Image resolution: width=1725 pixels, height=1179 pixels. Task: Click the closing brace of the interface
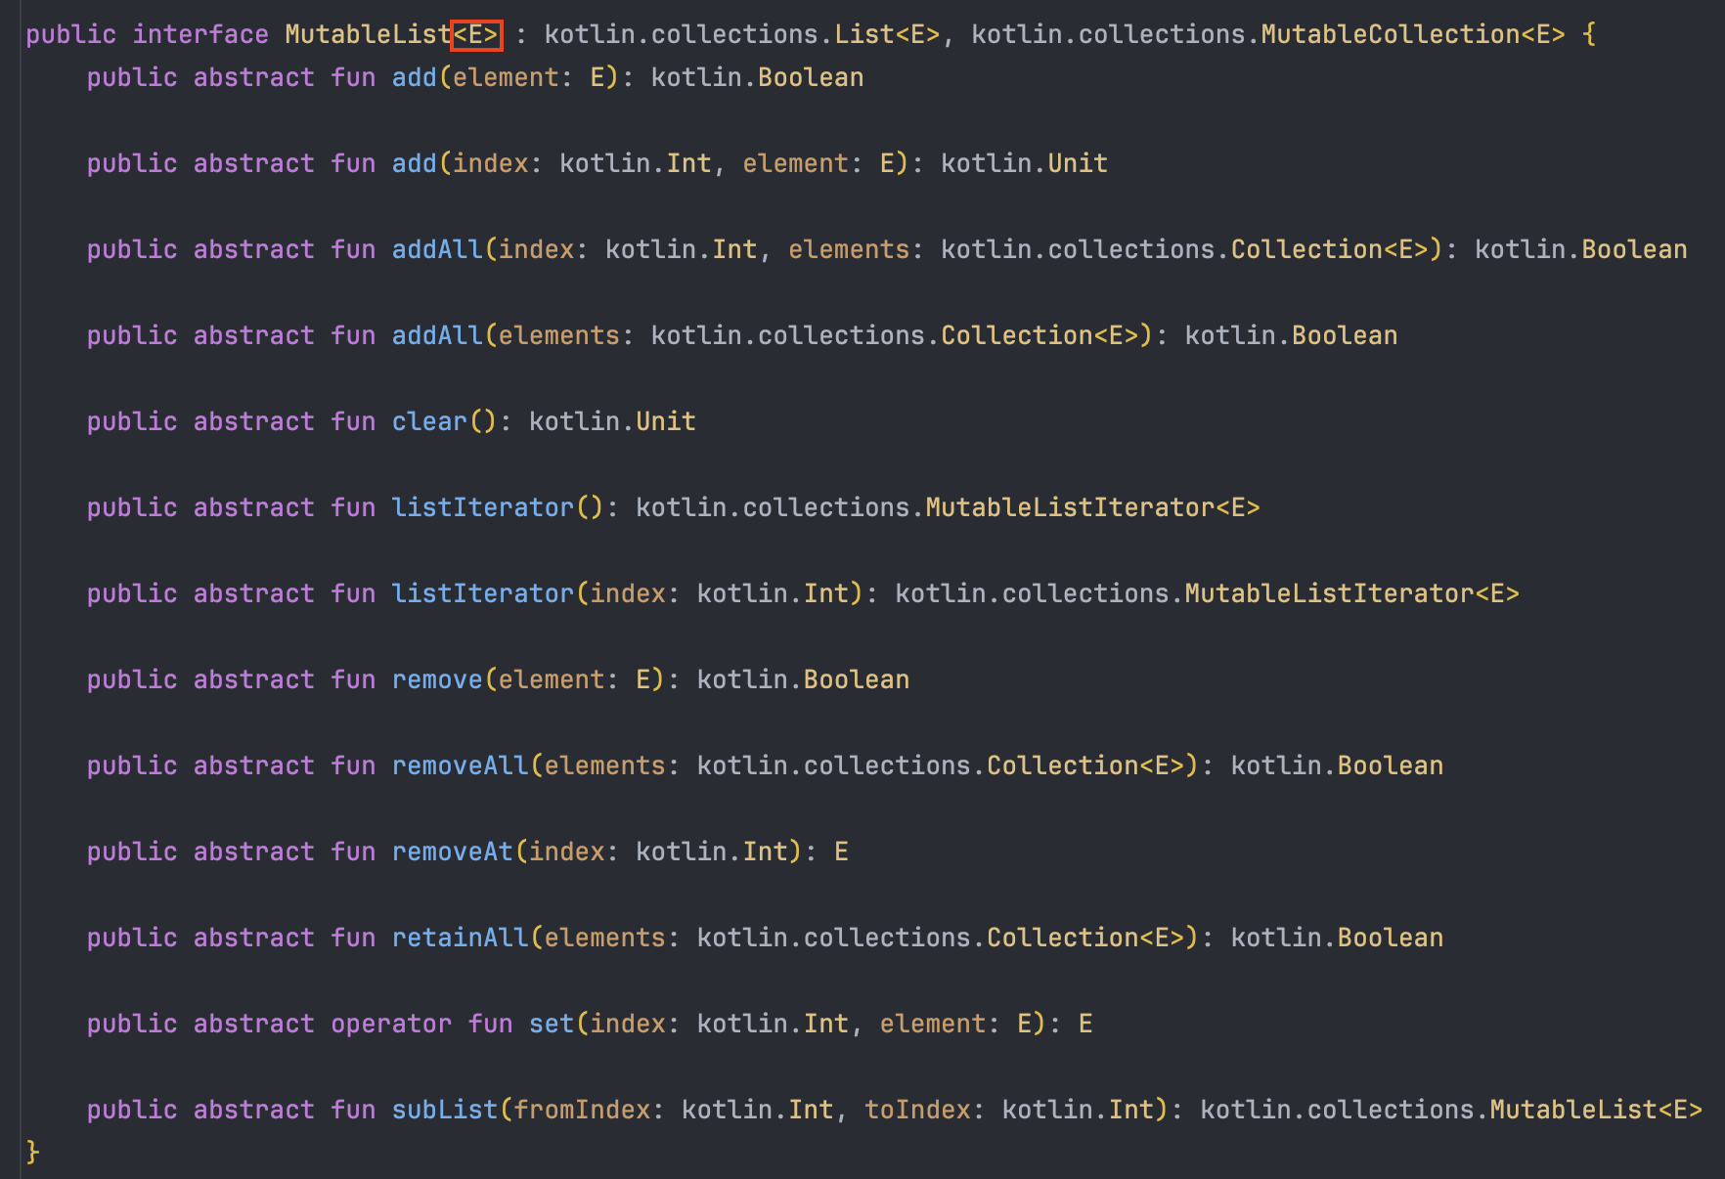33,1152
